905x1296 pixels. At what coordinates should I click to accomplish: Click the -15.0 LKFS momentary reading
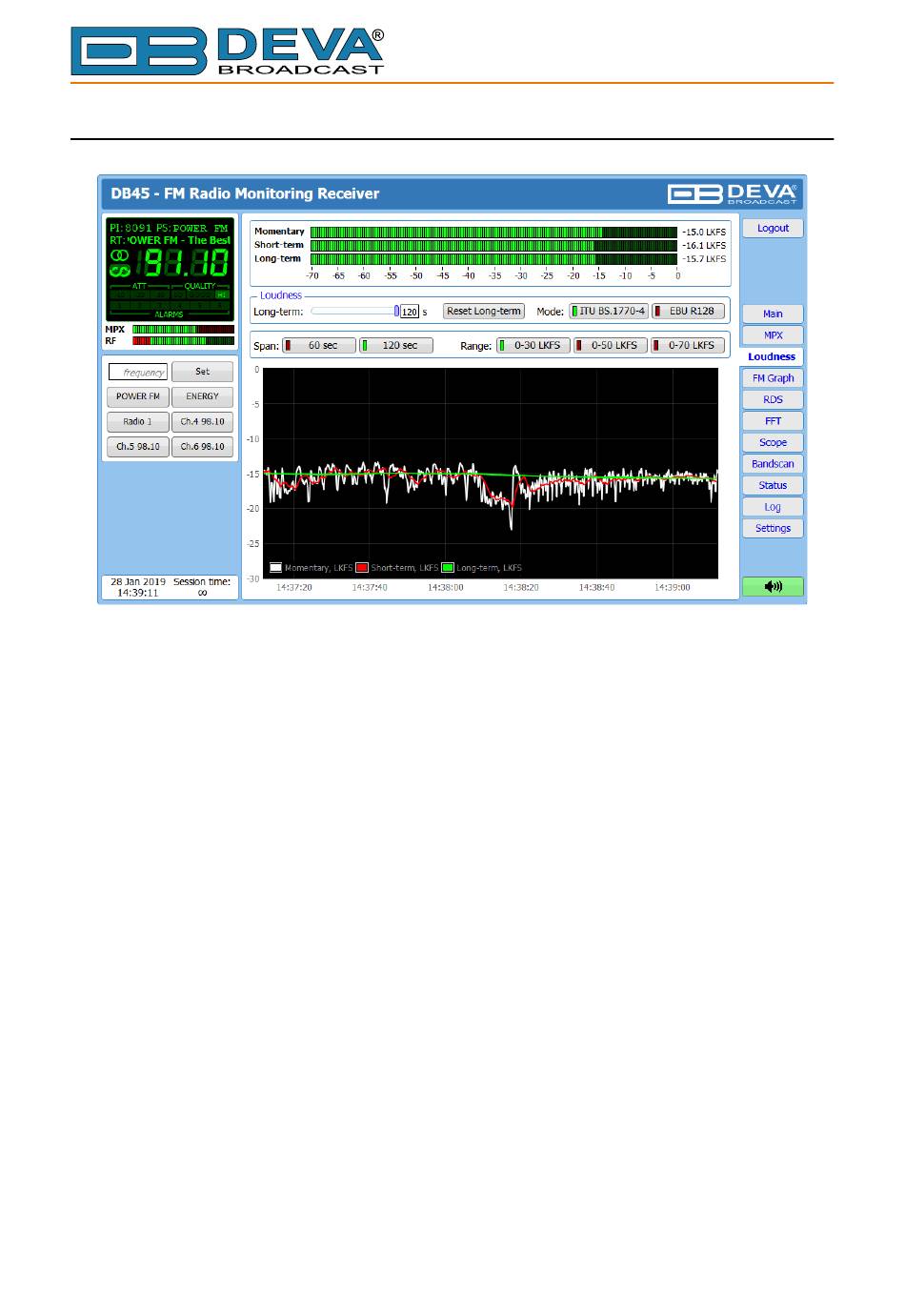[704, 233]
